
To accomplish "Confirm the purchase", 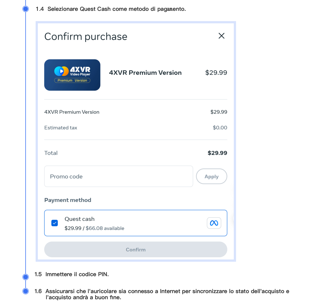I will click(136, 249).
